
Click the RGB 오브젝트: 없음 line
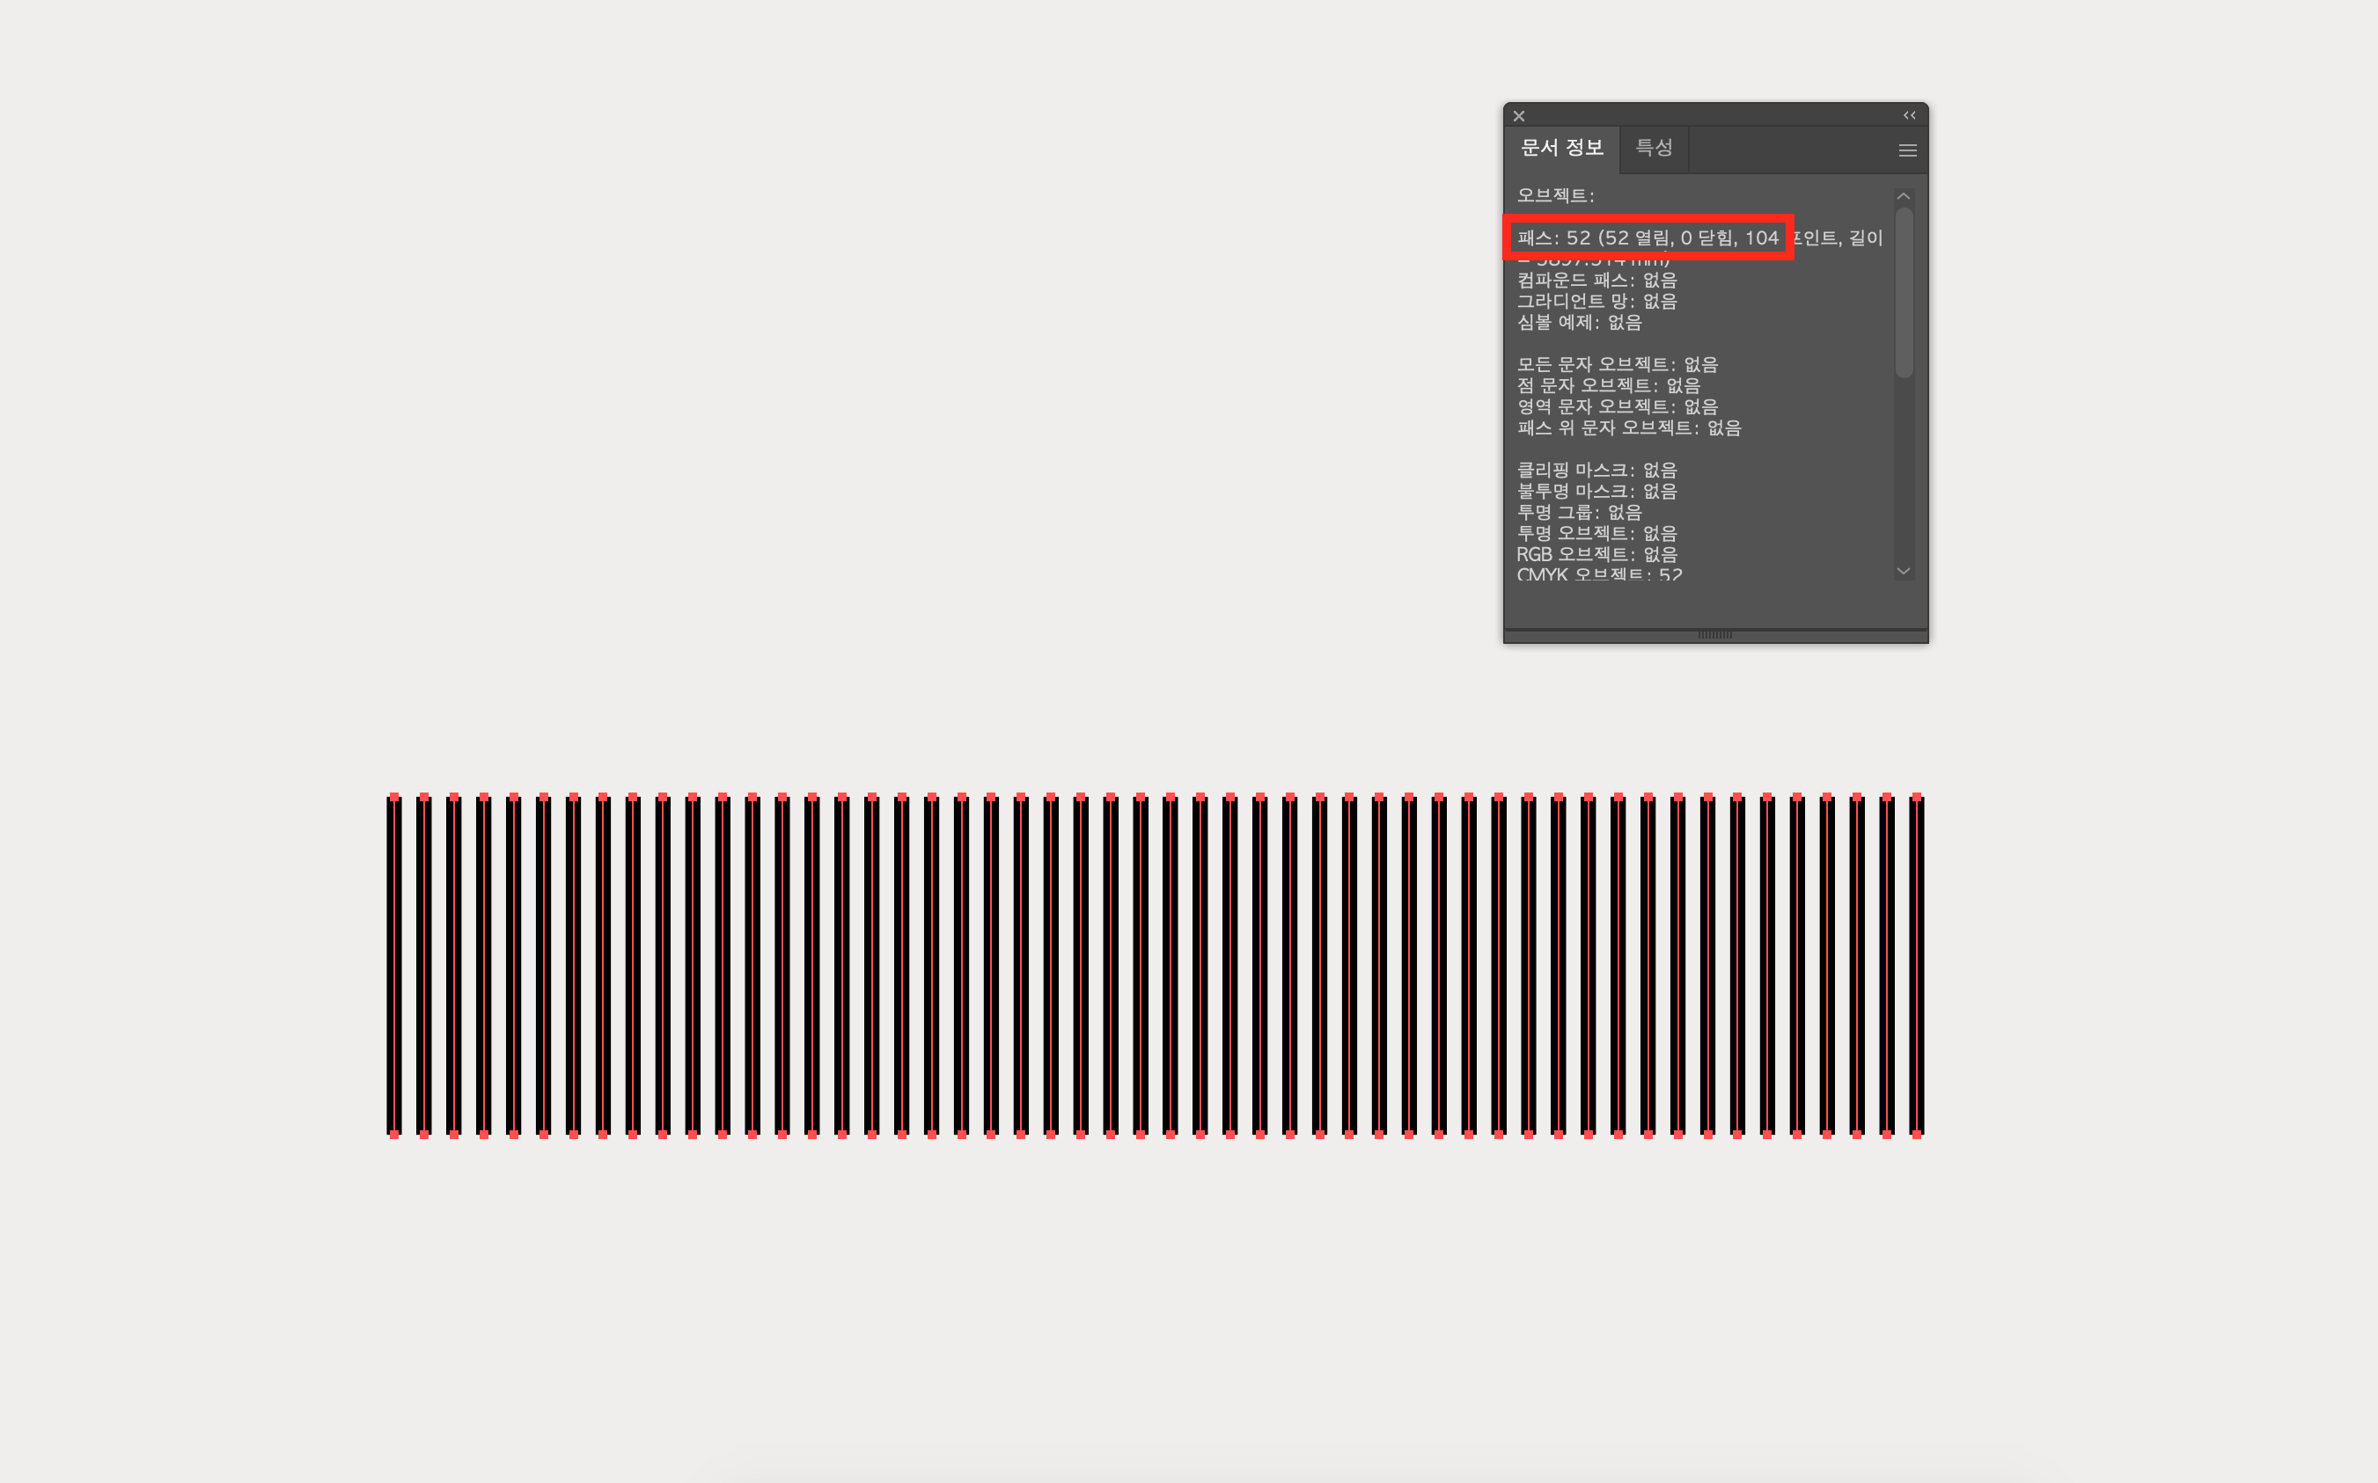pos(1596,554)
